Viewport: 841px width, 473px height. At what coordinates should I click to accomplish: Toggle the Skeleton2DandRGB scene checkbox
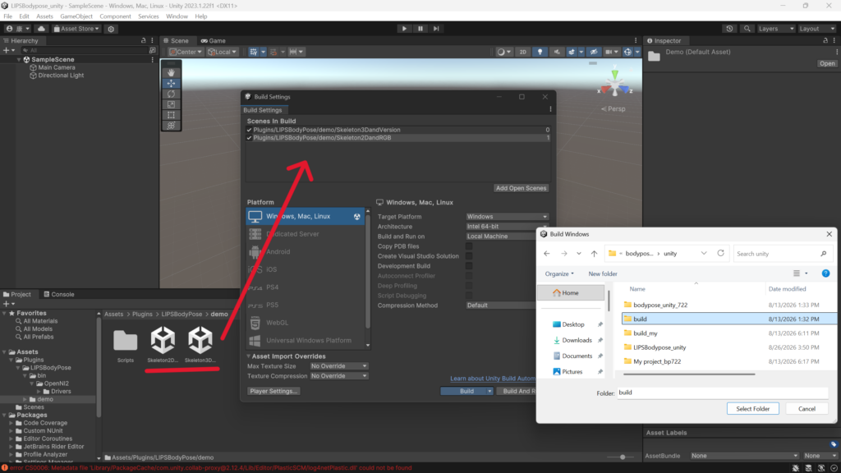(x=250, y=138)
